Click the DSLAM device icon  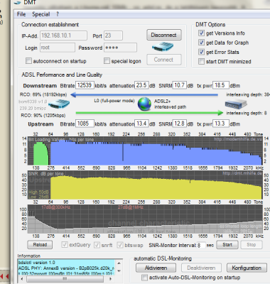[236, 104]
